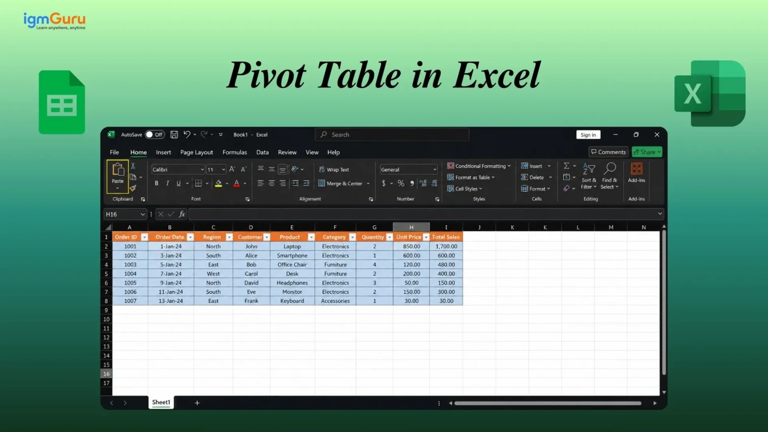
Task: Click the Paste clipboard icon
Action: [117, 169]
